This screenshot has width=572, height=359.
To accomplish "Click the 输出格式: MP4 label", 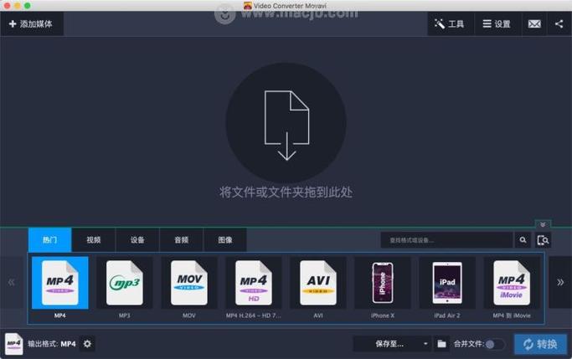I will (52, 344).
